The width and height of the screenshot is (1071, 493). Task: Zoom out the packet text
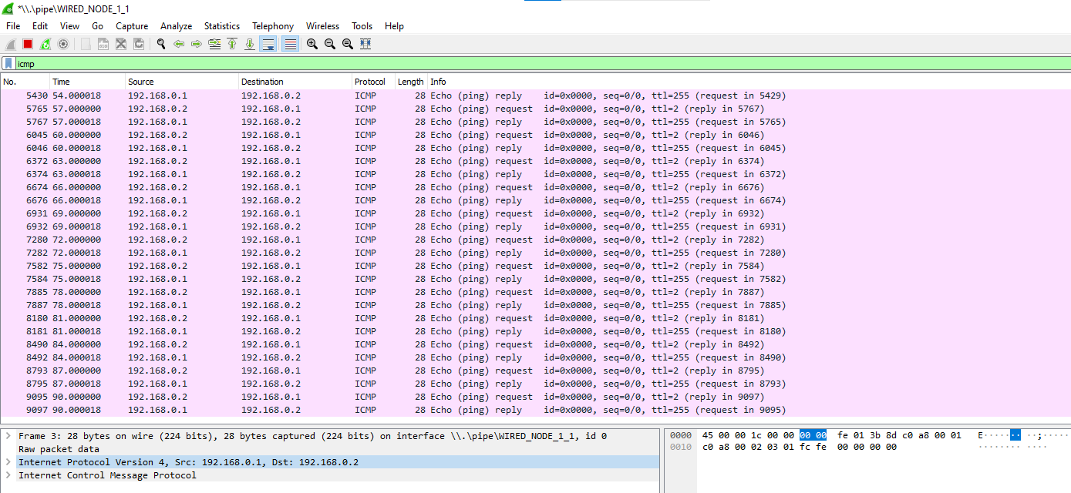(330, 44)
